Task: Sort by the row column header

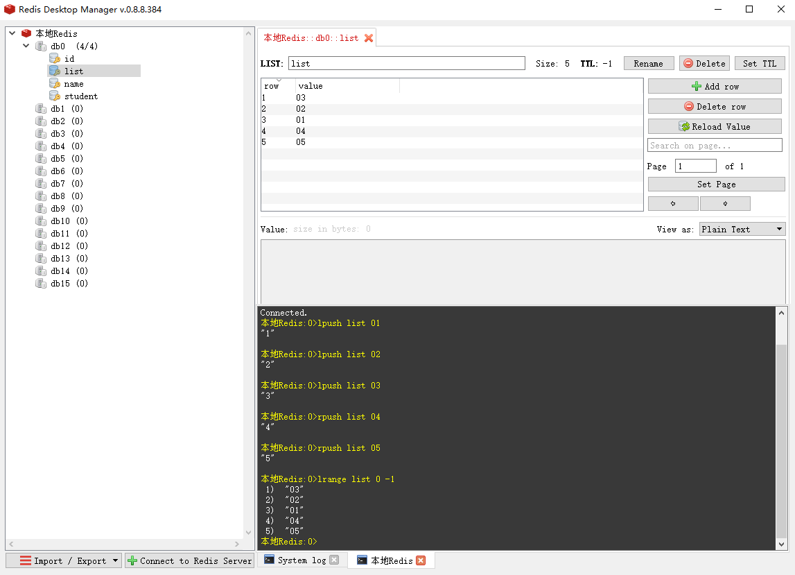Action: 277,86
